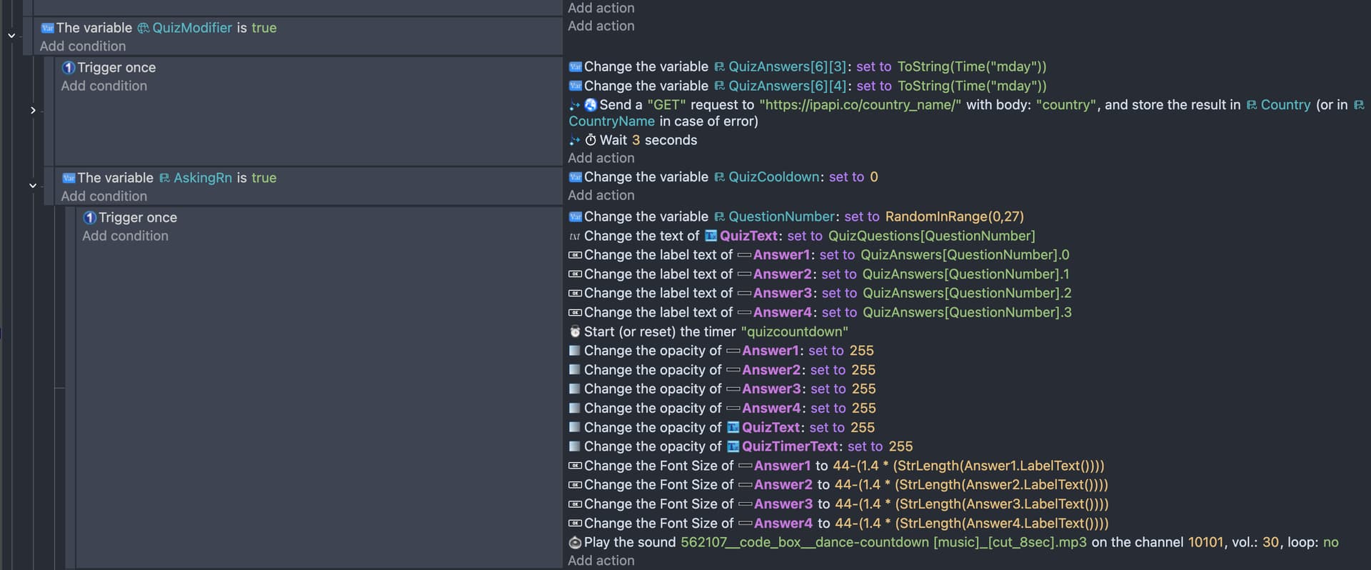Click the 255 opacity value for Answer3

(x=863, y=389)
